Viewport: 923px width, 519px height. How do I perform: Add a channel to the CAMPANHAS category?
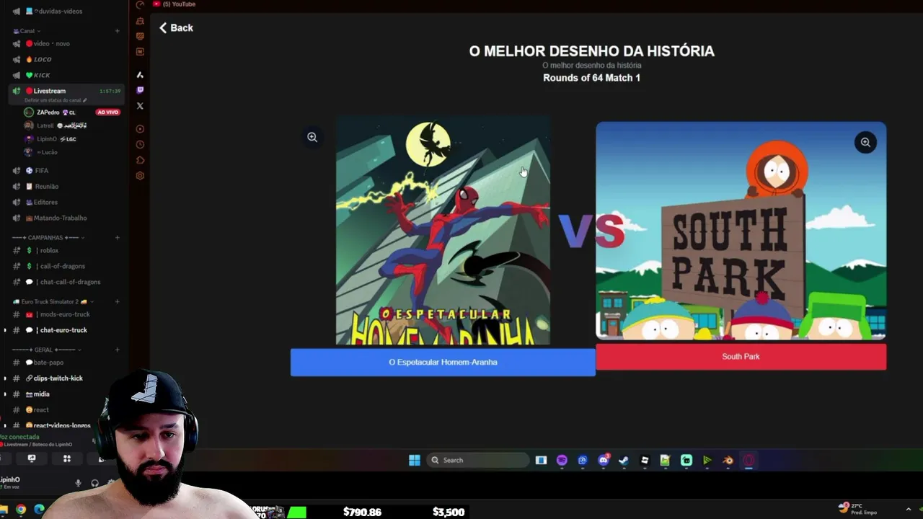(118, 238)
